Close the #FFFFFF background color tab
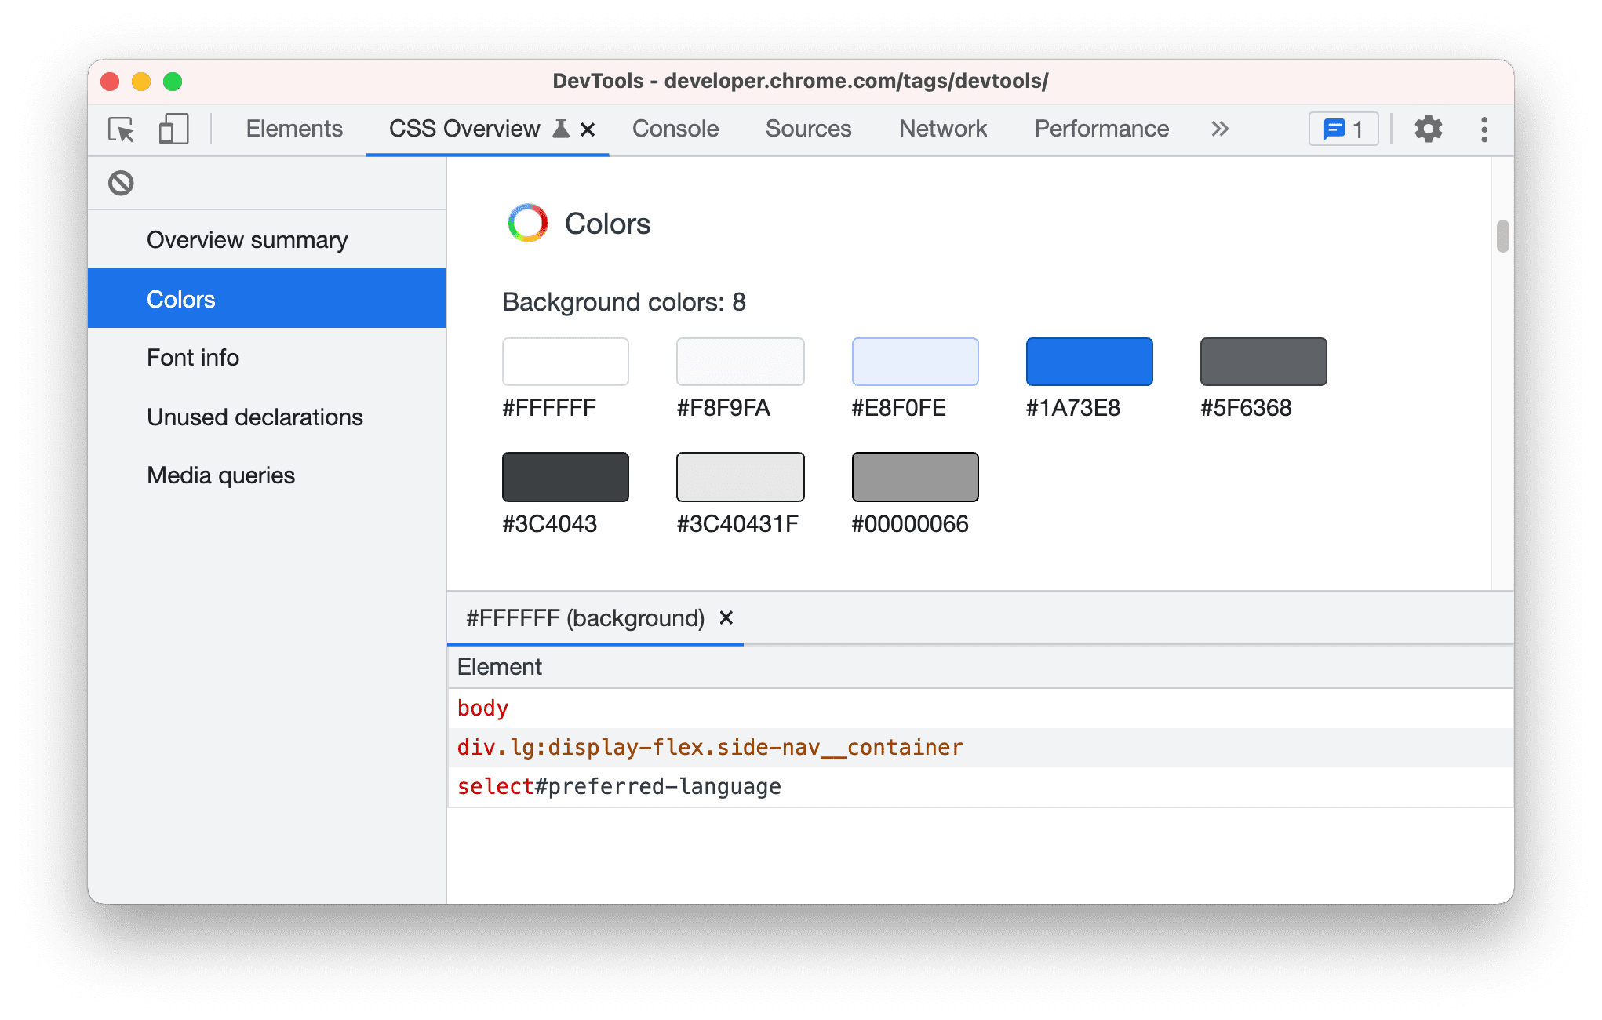1602x1020 pixels. [x=727, y=618]
